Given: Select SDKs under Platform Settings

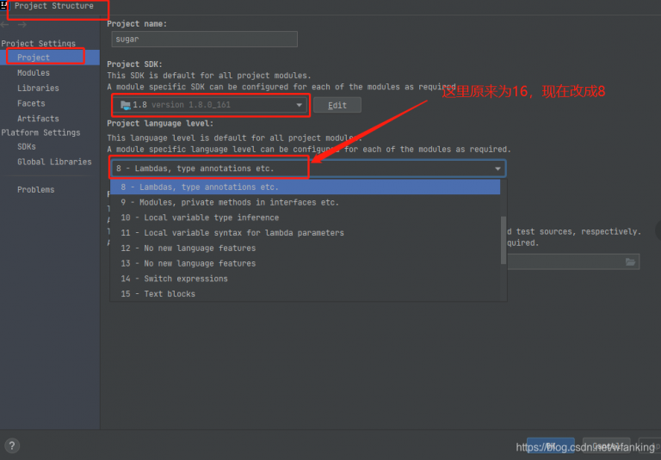Looking at the screenshot, I should (x=27, y=147).
